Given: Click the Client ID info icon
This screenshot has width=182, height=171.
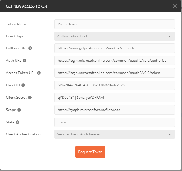Looking at the screenshot, I should (23, 85).
